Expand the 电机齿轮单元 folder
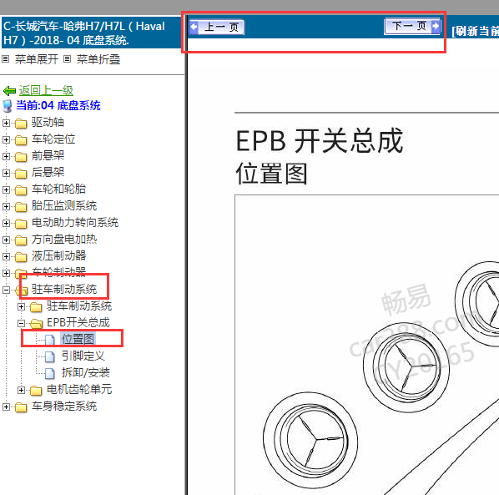Image resolution: width=499 pixels, height=495 pixels. (x=22, y=390)
